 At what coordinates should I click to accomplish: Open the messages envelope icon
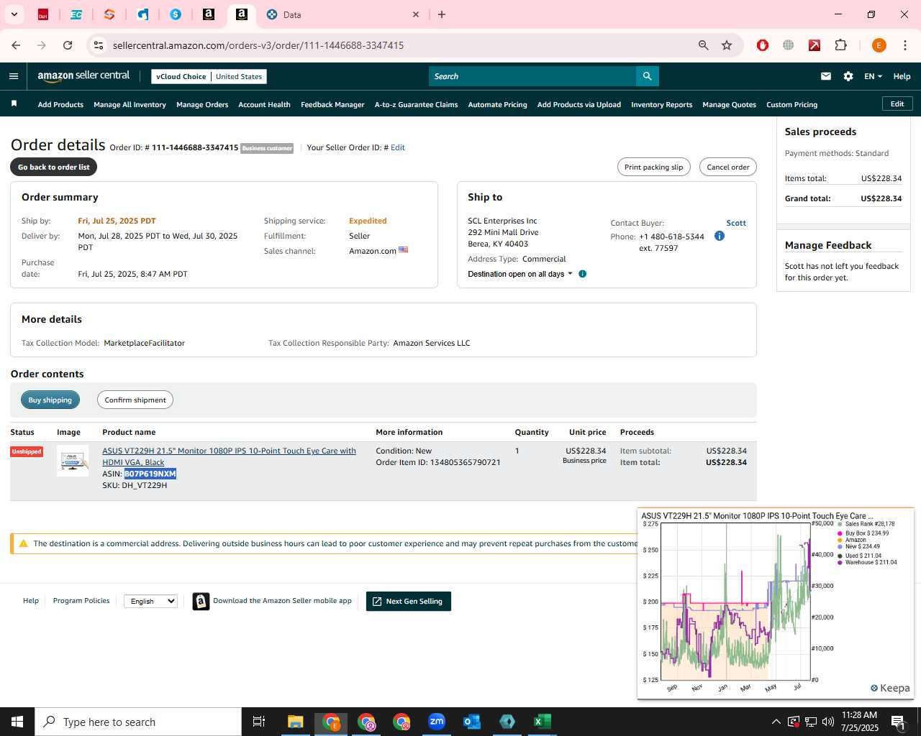(826, 76)
